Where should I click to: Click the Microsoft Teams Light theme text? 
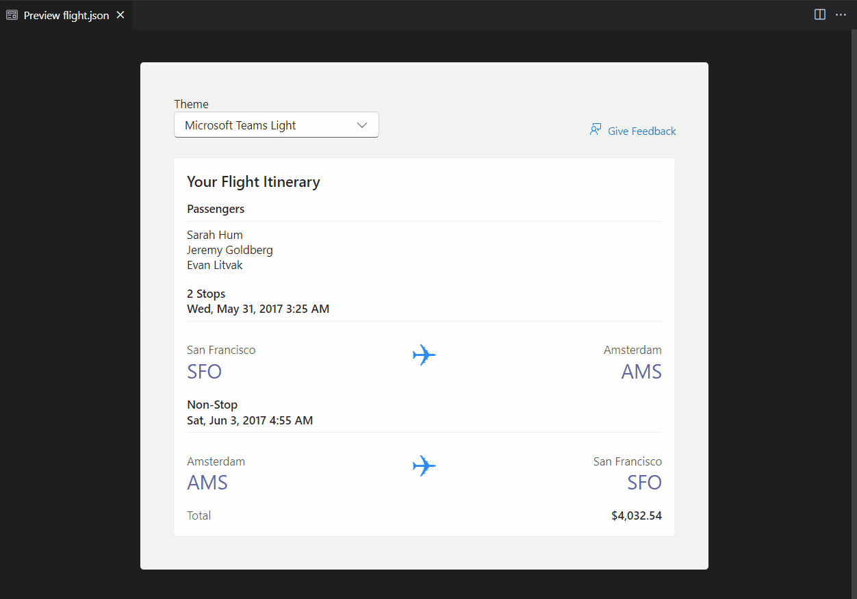(240, 125)
